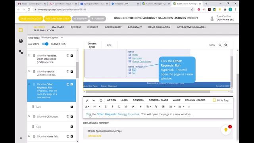Screen dimensions: 254x143
Task: Click the Preview button
Action: 80,19
